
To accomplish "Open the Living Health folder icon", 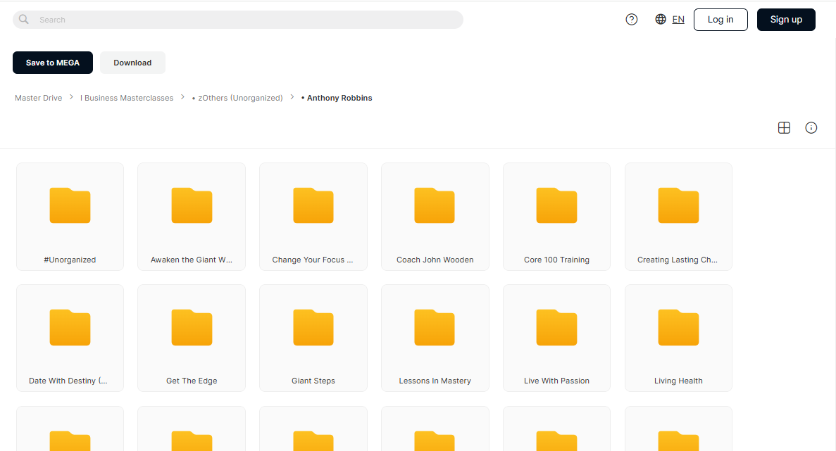I will pos(678,327).
